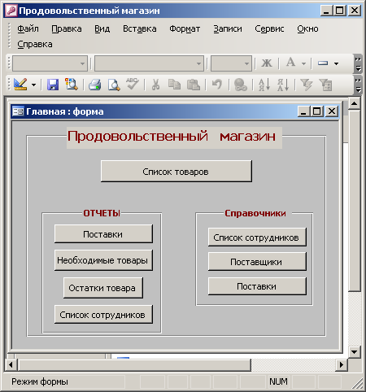The width and height of the screenshot is (366, 392).
Task: Click filter by selection icon
Action: [x=307, y=85]
